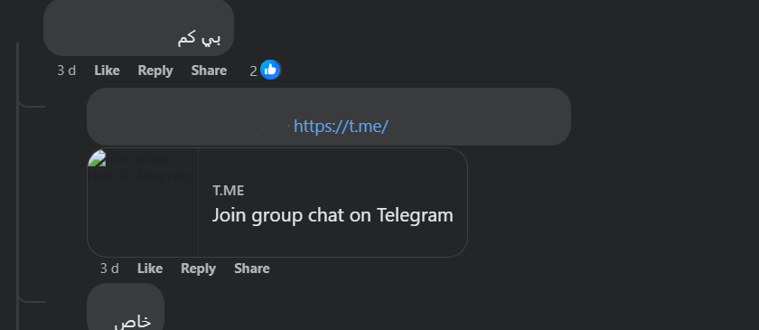Reply to the top comment
Image resolution: width=759 pixels, height=330 pixels.
click(155, 71)
